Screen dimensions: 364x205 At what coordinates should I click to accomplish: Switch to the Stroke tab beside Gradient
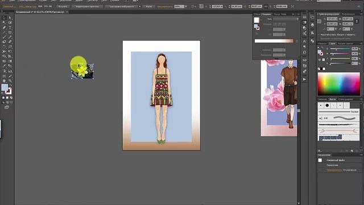[257, 14]
